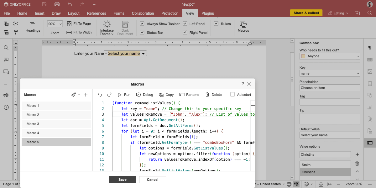Open Chart settings in right sidebar
Viewport: 376px width, 188px height.
370,107
